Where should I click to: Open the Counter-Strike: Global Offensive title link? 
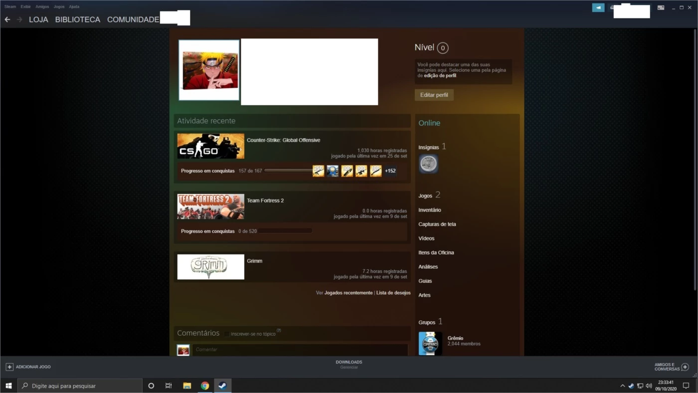coord(283,140)
